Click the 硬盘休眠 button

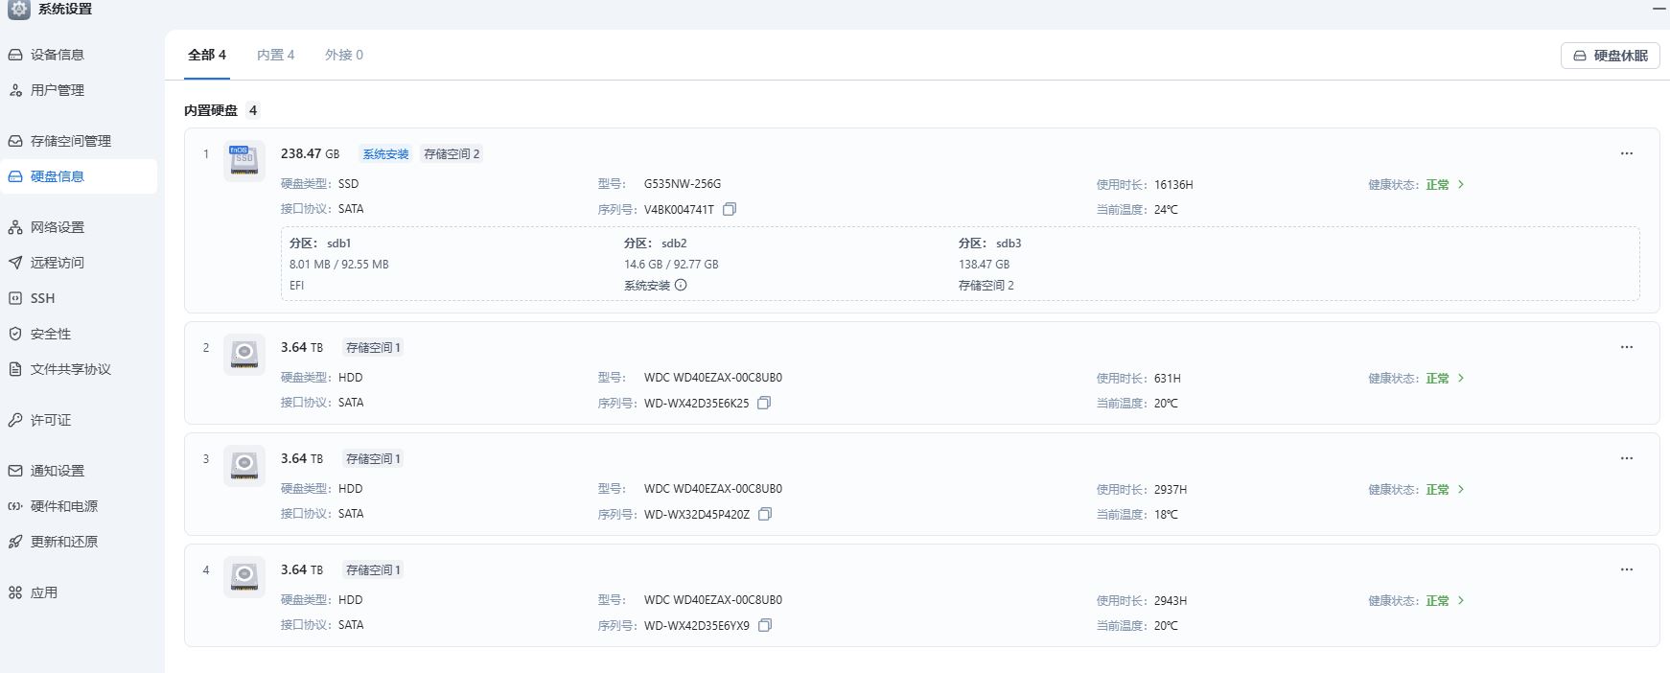1611,56
